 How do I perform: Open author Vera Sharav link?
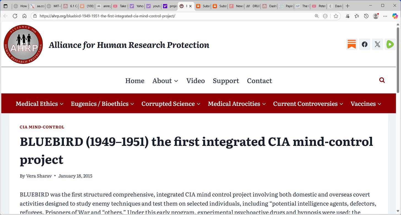coord(39,176)
